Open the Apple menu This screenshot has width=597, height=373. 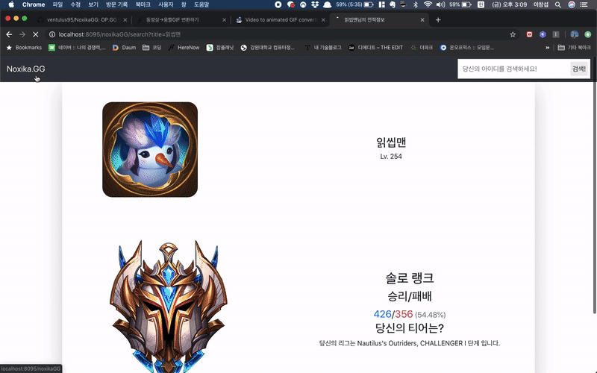tap(11, 4)
